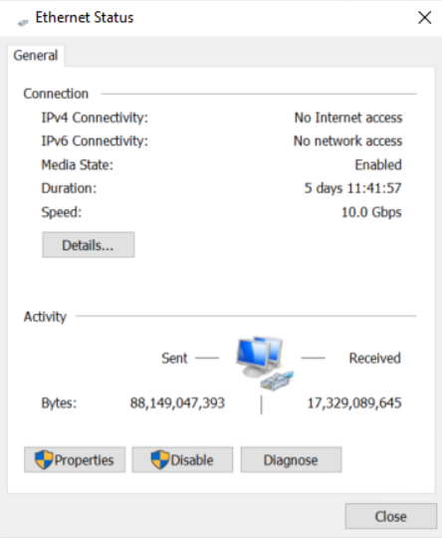Close the Ethernet Status window via X

point(424,18)
